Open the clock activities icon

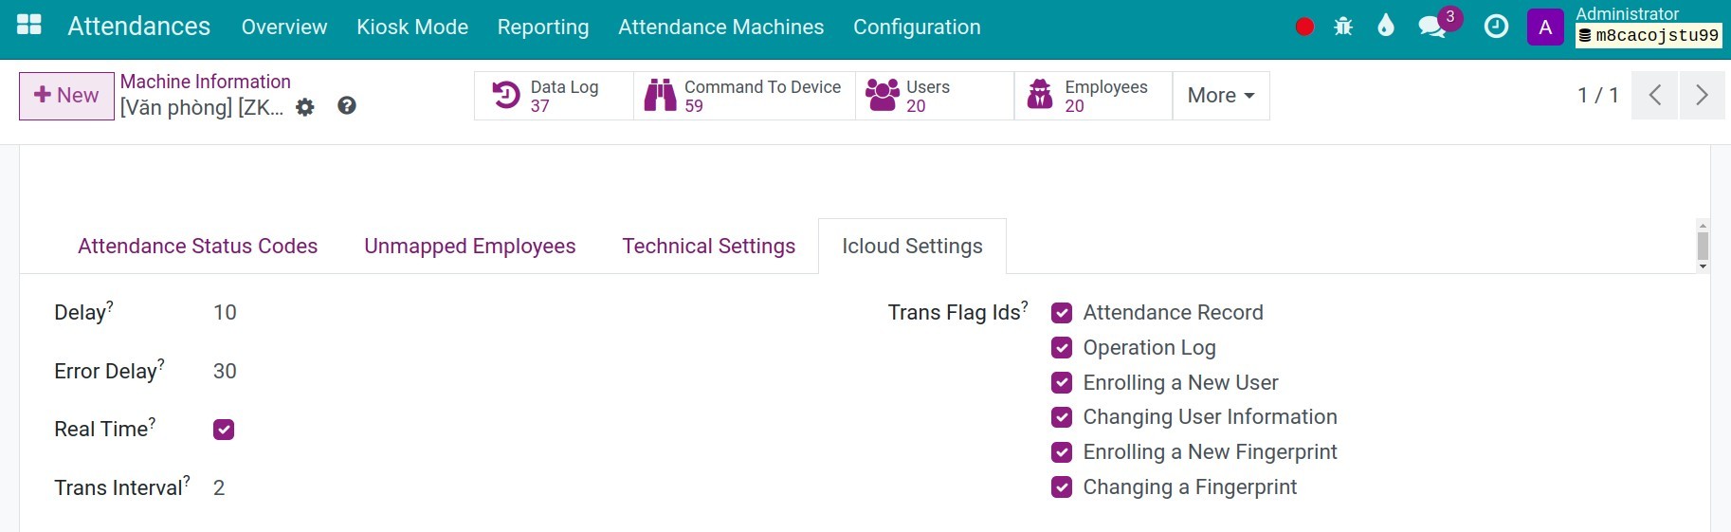1496,27
